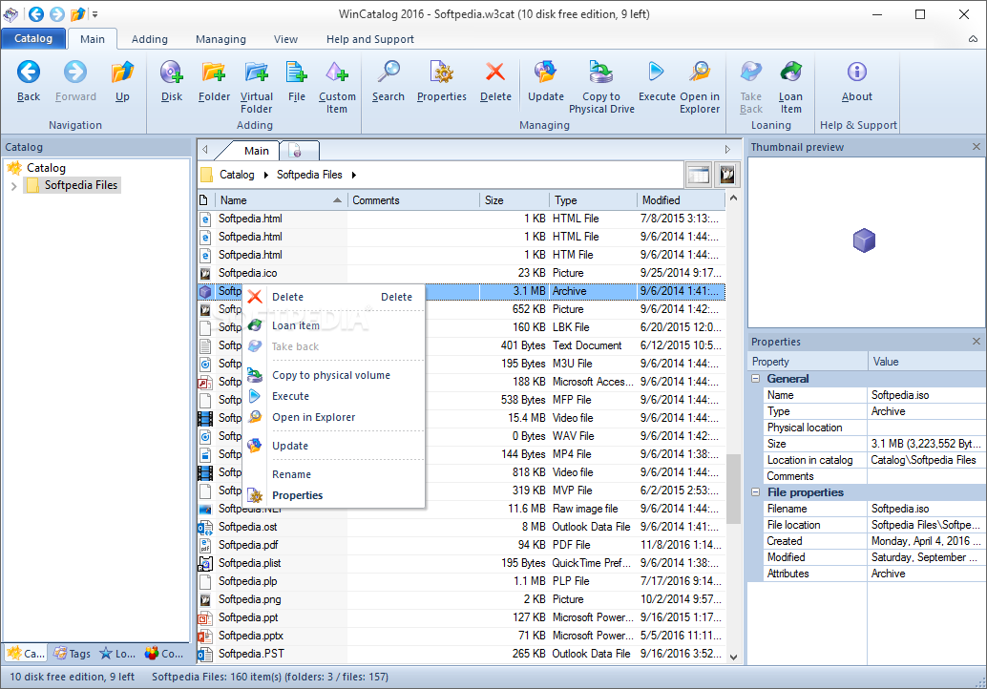
Task: Click Execute in the ribbon
Action: 657,80
